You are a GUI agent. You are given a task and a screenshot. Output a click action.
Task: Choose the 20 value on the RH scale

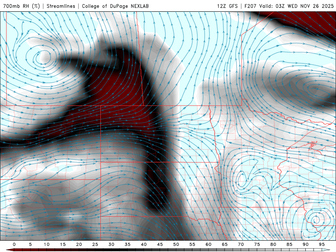click(x=79, y=244)
